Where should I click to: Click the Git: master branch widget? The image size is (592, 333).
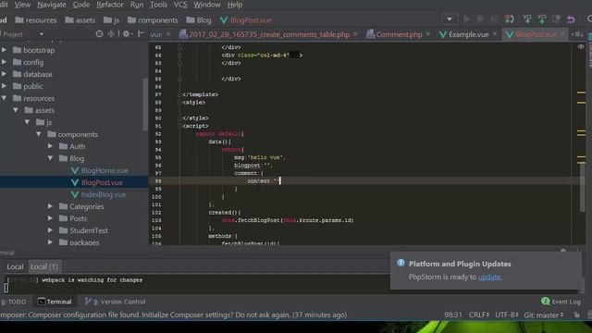(x=544, y=314)
